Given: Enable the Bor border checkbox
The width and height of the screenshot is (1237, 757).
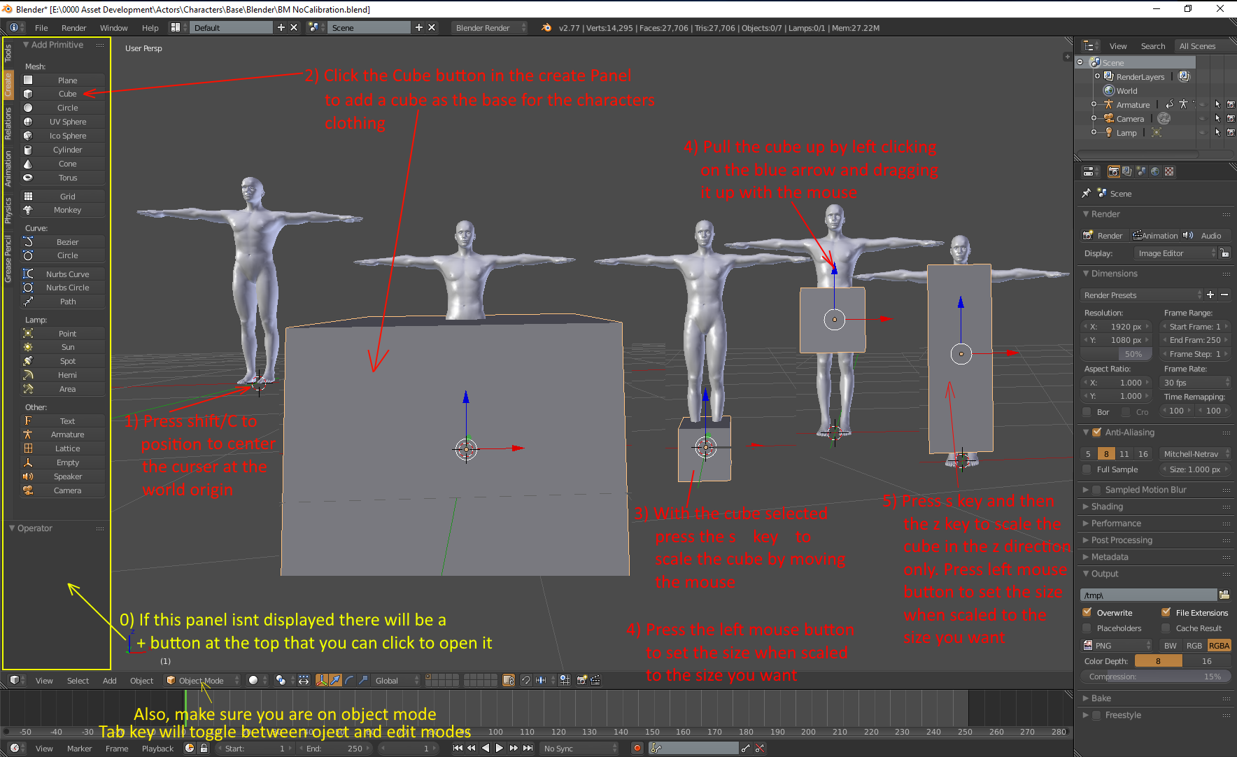Looking at the screenshot, I should click(1087, 412).
